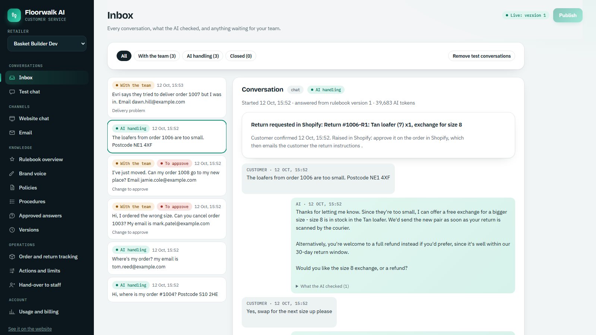The image size is (596, 335).
Task: Click the Hand-over to staff person icon
Action: point(12,285)
